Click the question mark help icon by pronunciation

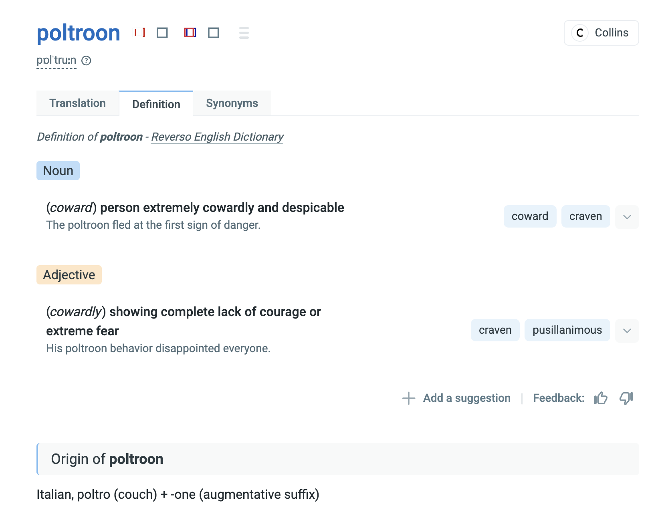86,60
